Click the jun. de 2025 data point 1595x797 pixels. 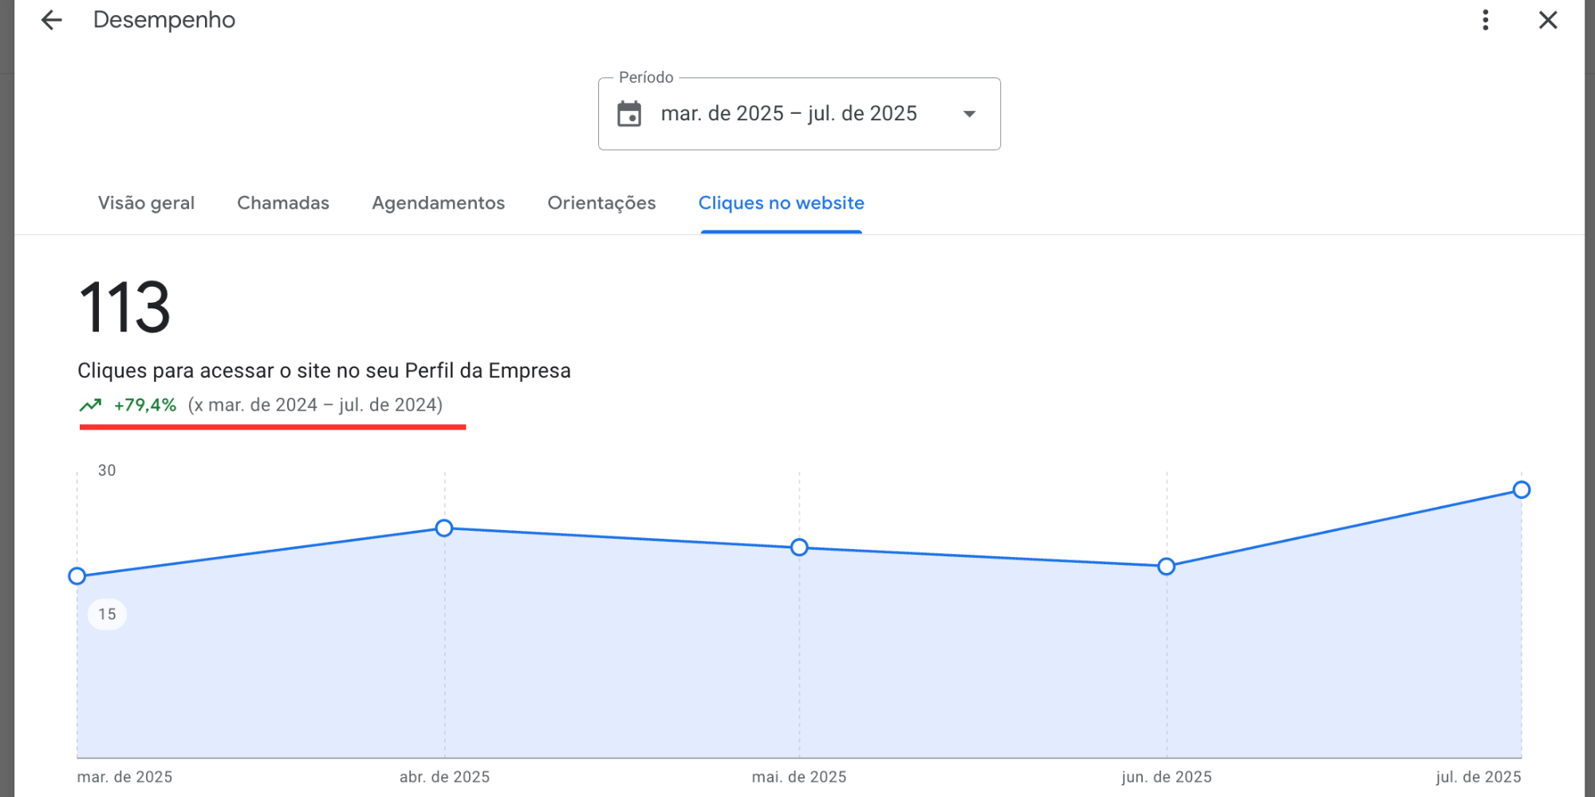click(x=1166, y=567)
